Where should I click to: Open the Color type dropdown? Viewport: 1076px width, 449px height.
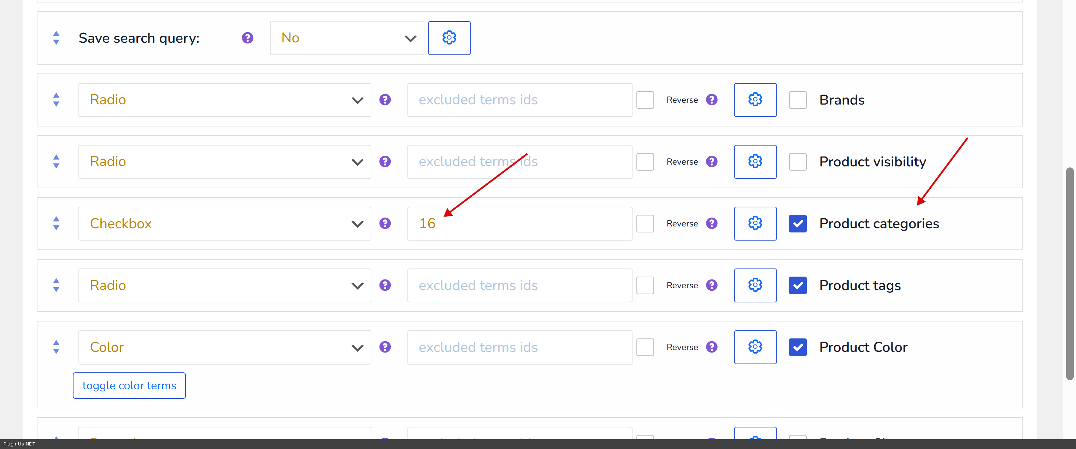(x=224, y=347)
